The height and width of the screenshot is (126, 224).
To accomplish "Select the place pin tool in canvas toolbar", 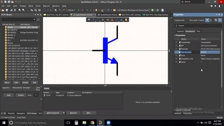I will coord(107,20).
